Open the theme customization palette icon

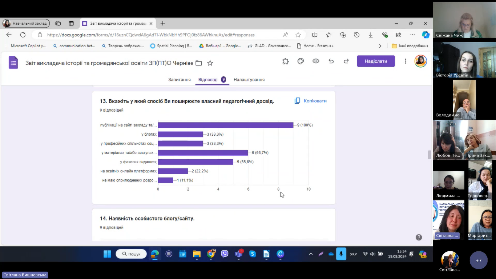click(x=301, y=61)
